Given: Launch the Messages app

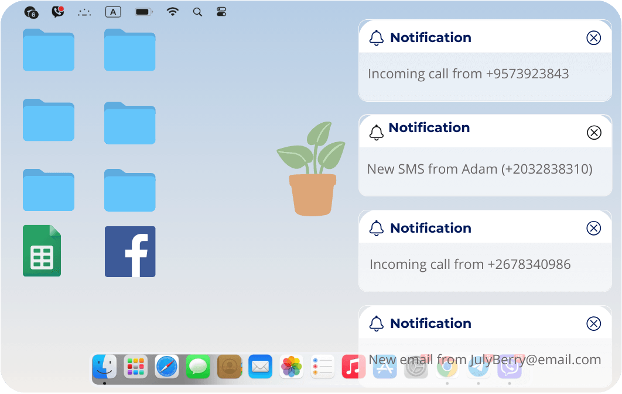Looking at the screenshot, I should click(198, 367).
